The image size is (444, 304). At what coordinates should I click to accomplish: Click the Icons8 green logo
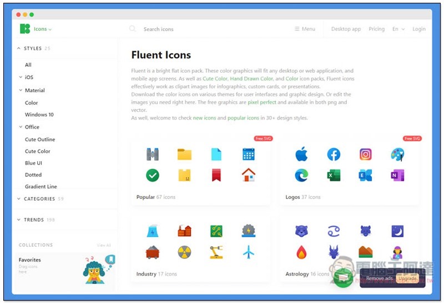tap(24, 29)
